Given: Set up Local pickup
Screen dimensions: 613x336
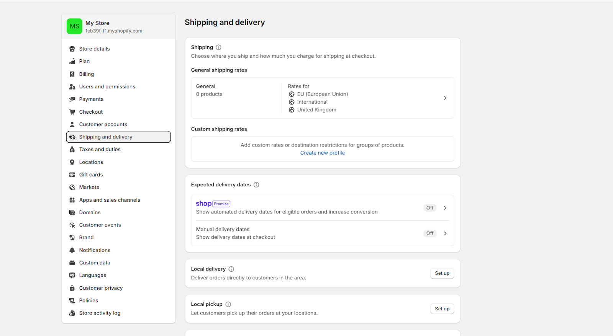Looking at the screenshot, I should coord(442,309).
